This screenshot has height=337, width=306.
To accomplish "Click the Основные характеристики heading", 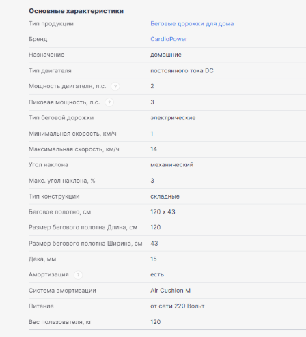I will 76,11.
